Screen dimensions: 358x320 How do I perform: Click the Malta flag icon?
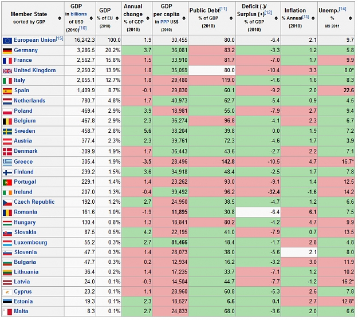pos(7,312)
